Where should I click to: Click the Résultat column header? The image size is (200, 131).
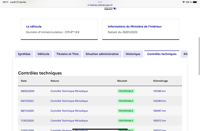click(x=122, y=81)
